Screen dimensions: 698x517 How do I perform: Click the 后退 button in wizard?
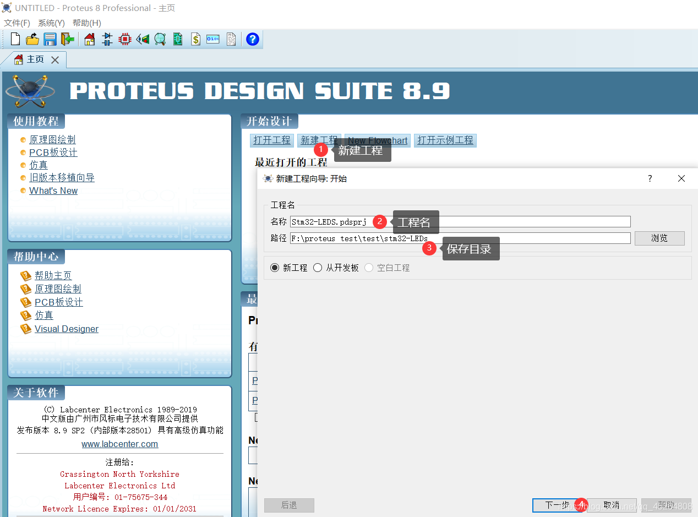point(289,505)
